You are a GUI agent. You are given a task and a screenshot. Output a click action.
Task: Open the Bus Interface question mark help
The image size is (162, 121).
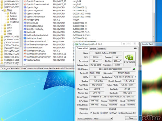pyautogui.click(x=135, y=77)
